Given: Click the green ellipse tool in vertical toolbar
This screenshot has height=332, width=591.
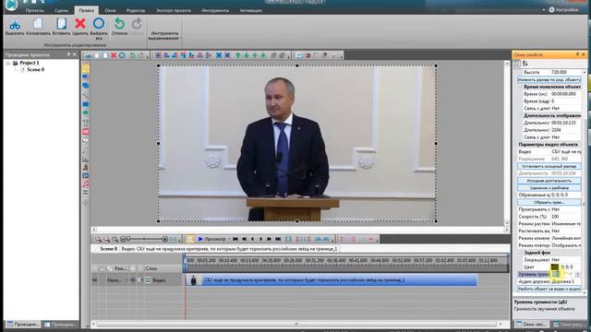Looking at the screenshot, I should click(x=86, y=113).
